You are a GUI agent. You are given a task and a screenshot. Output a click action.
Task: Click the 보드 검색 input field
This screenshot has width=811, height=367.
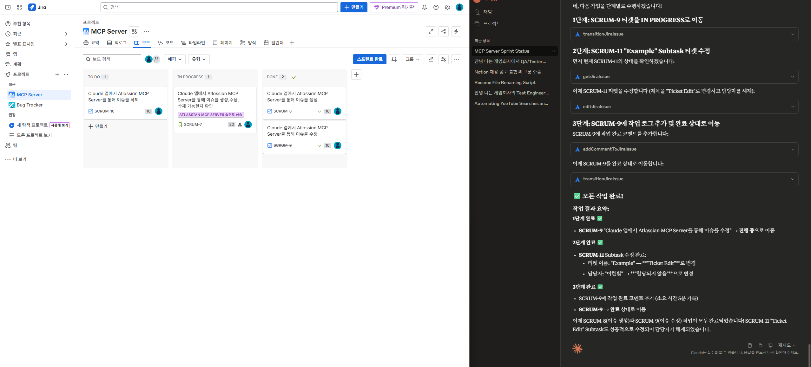tap(112, 59)
